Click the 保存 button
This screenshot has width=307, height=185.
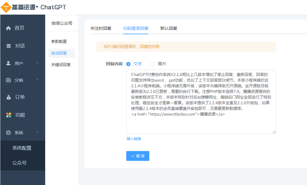pyautogui.click(x=138, y=156)
